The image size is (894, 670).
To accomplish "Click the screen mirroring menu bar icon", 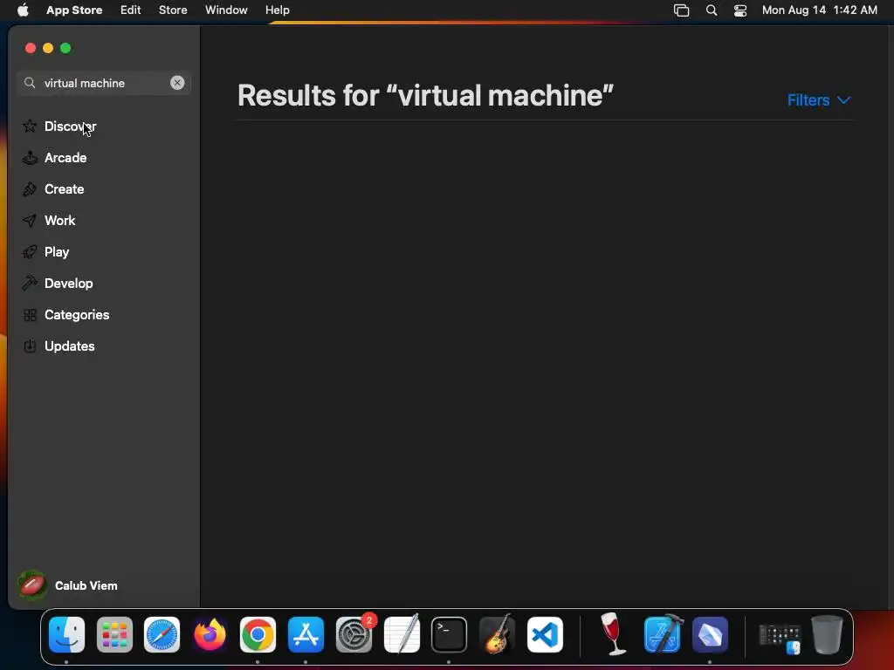I will pos(681,10).
